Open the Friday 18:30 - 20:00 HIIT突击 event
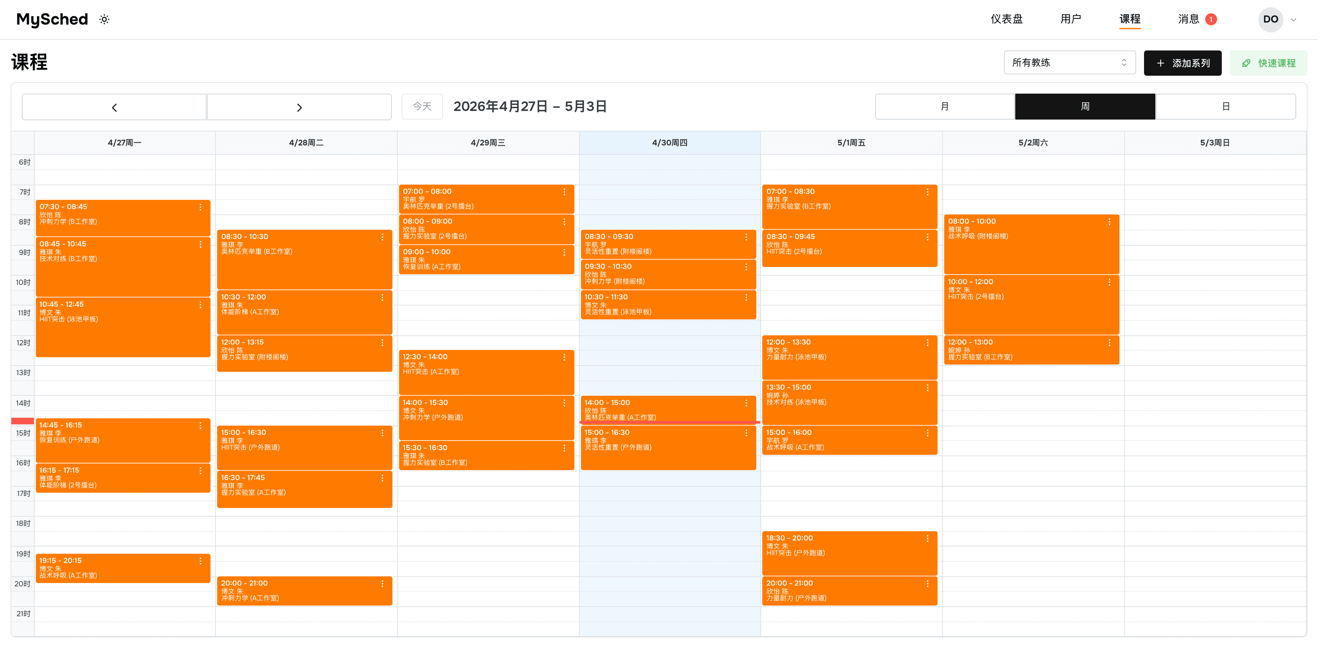Viewport: 1328px width, 664px height. click(x=850, y=553)
